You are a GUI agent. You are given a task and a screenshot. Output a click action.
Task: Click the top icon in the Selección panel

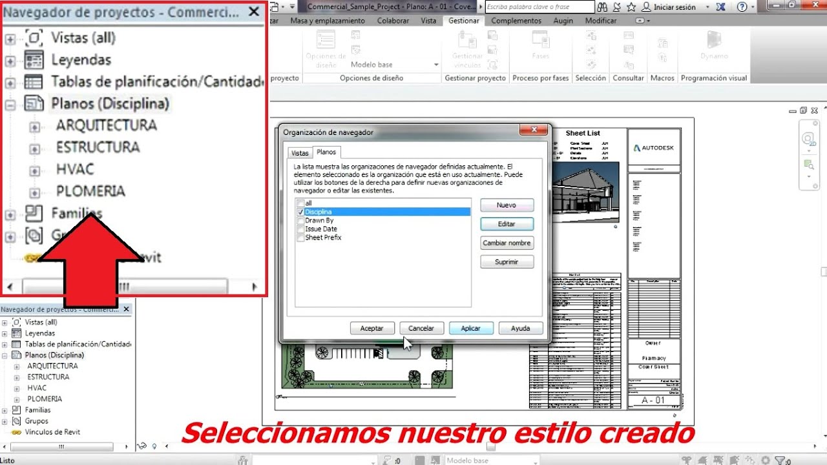pyautogui.click(x=591, y=36)
